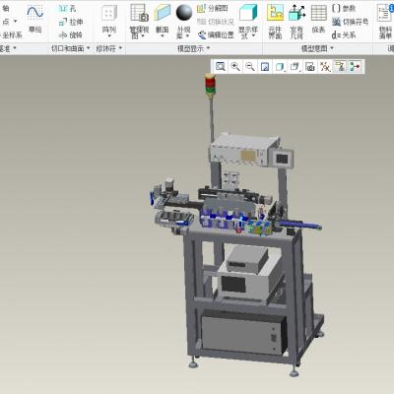394x394 pixels.
Task: Click the Extrude (拉伸) command
Action: [x=71, y=22]
